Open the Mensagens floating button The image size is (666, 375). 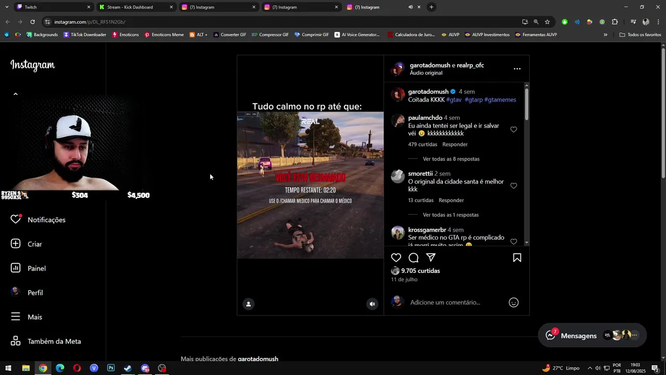[593, 336]
